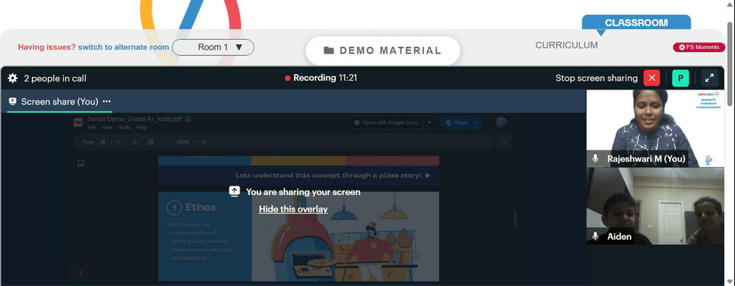Switch to the CLASSROOM tab
Viewport: 735px width, 286px height.
coord(636,23)
